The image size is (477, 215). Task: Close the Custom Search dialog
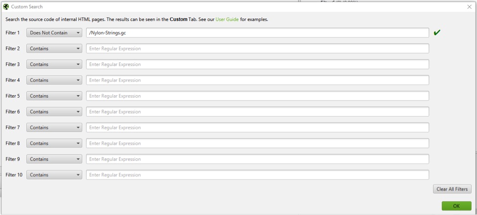pyautogui.click(x=469, y=7)
